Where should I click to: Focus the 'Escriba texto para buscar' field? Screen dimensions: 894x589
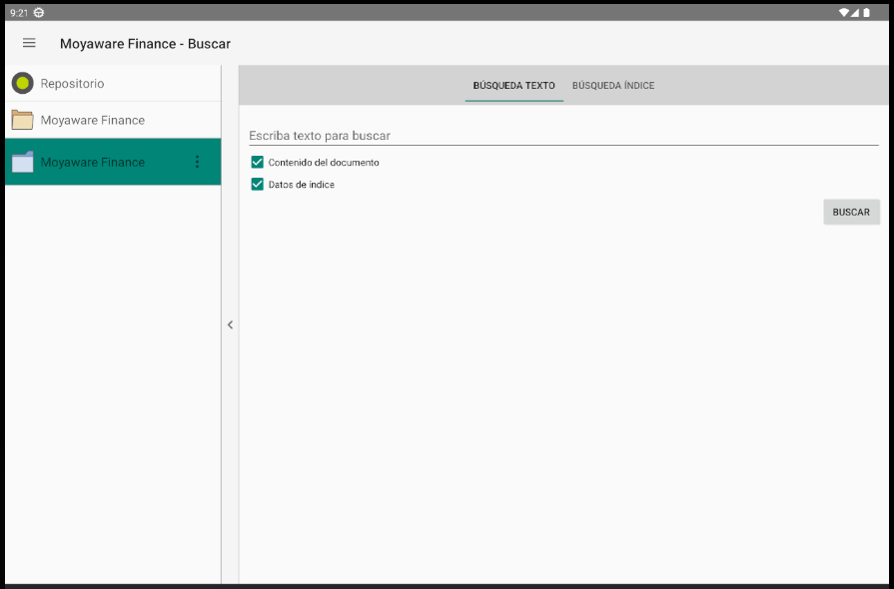563,136
